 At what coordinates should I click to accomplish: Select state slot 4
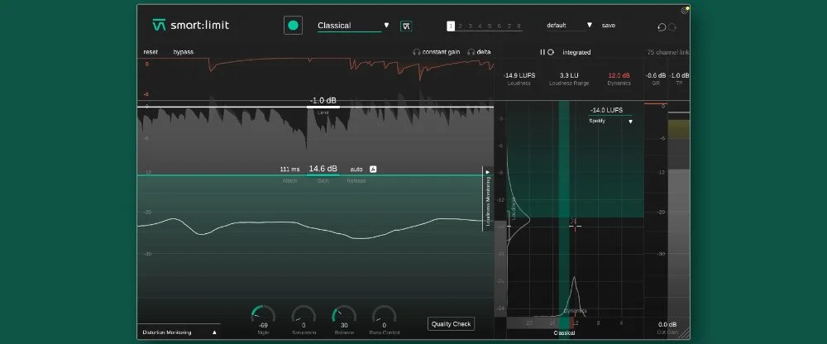[x=480, y=26]
